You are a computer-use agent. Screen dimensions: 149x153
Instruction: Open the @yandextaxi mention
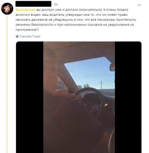(26, 10)
